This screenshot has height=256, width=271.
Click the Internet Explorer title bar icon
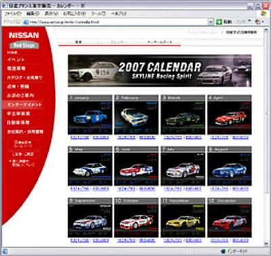[x=4, y=5]
